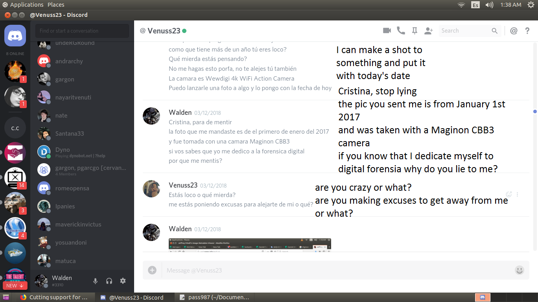Open the system power gear menu
538x302 pixels.
click(x=531, y=5)
